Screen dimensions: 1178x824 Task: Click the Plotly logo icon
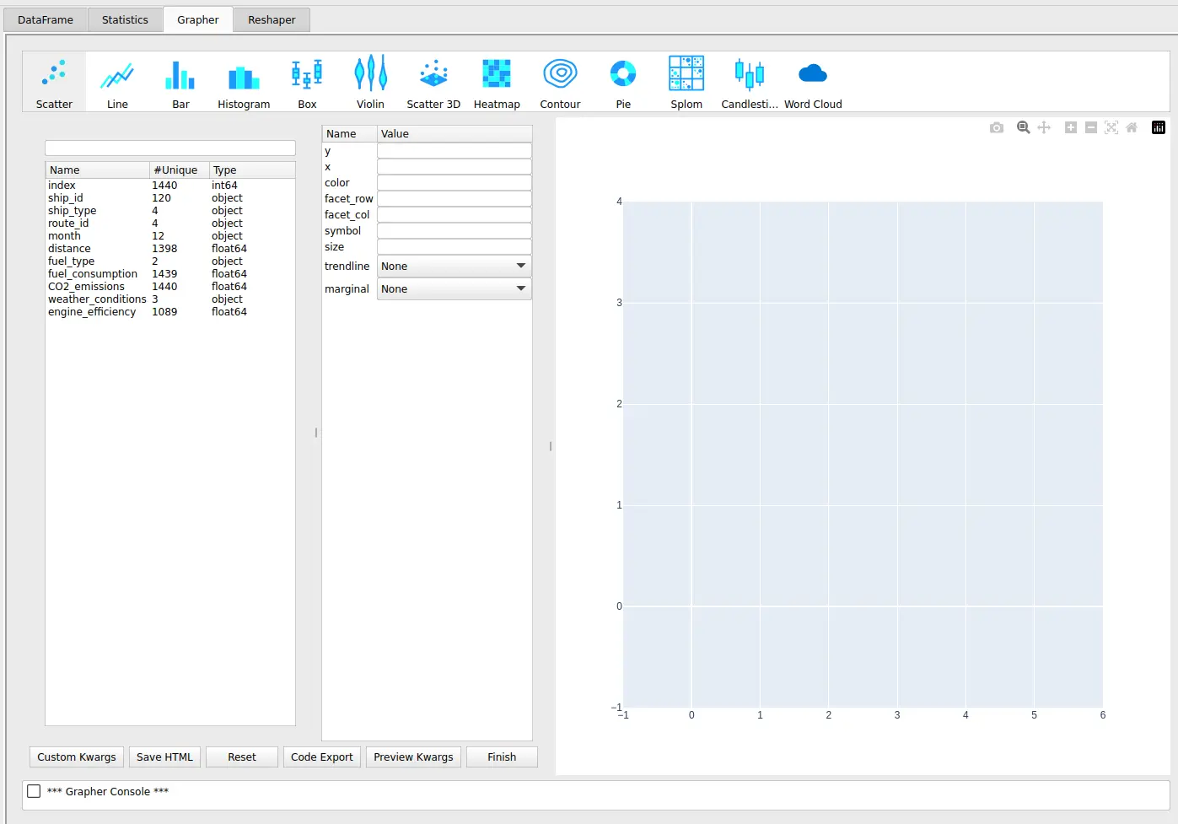coord(1159,127)
